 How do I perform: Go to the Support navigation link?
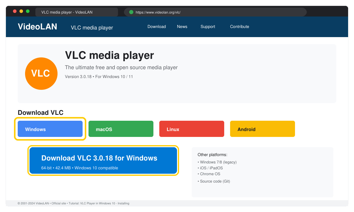[208, 26]
